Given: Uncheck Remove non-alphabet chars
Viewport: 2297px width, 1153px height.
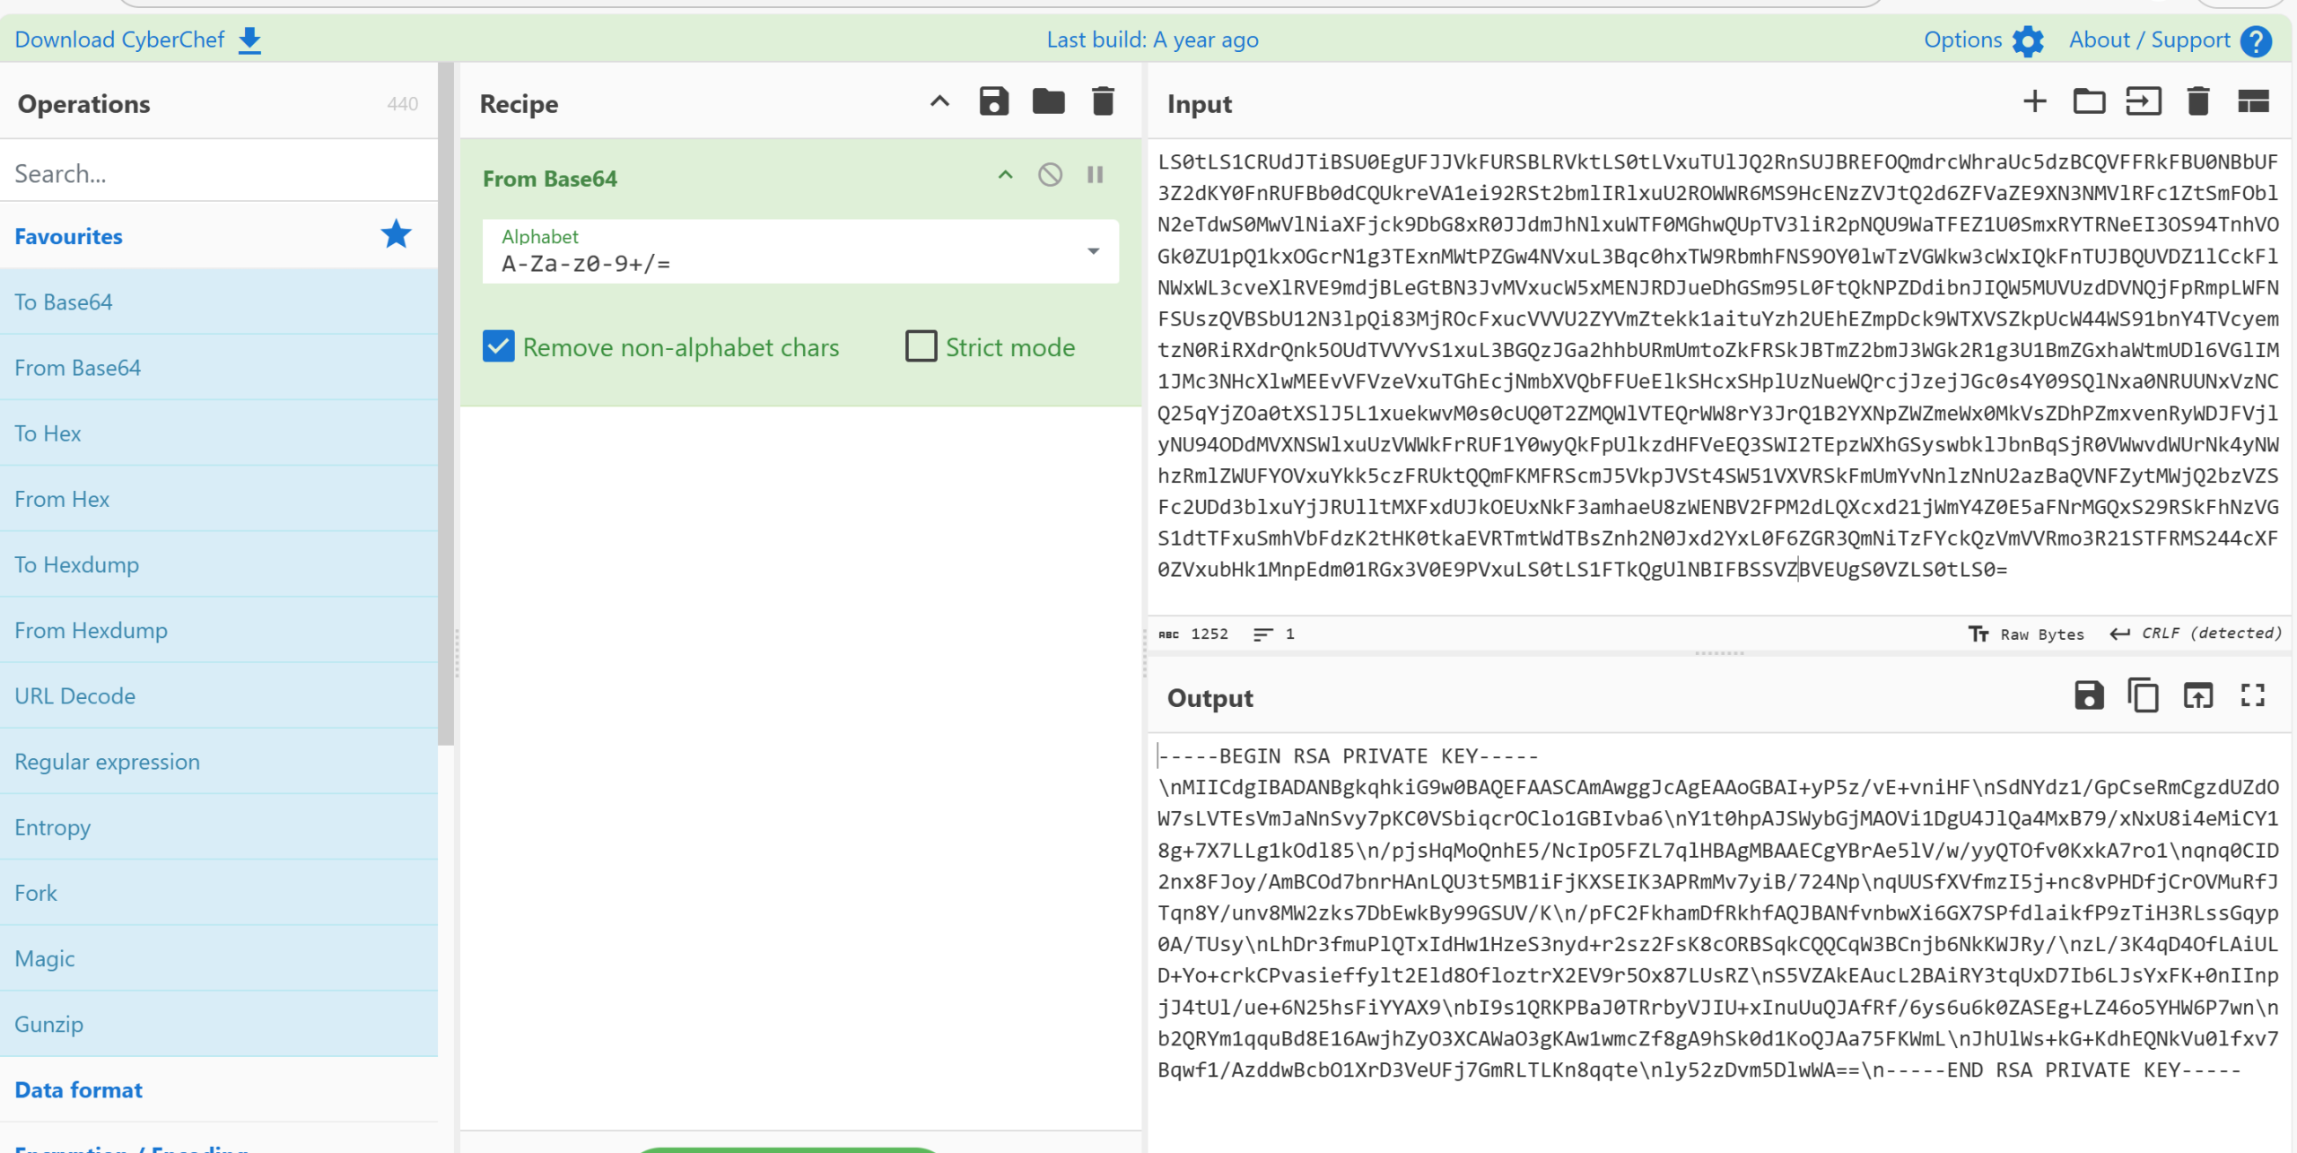Looking at the screenshot, I should pos(499,347).
